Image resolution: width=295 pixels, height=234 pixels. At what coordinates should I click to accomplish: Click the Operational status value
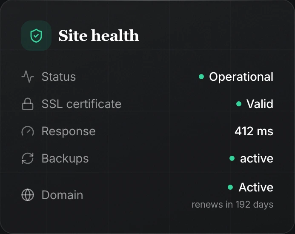click(x=241, y=77)
